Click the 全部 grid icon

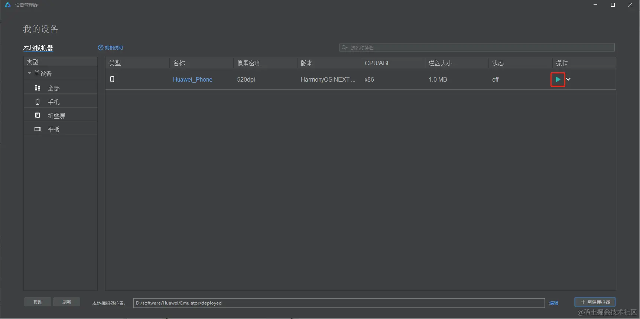(38, 88)
